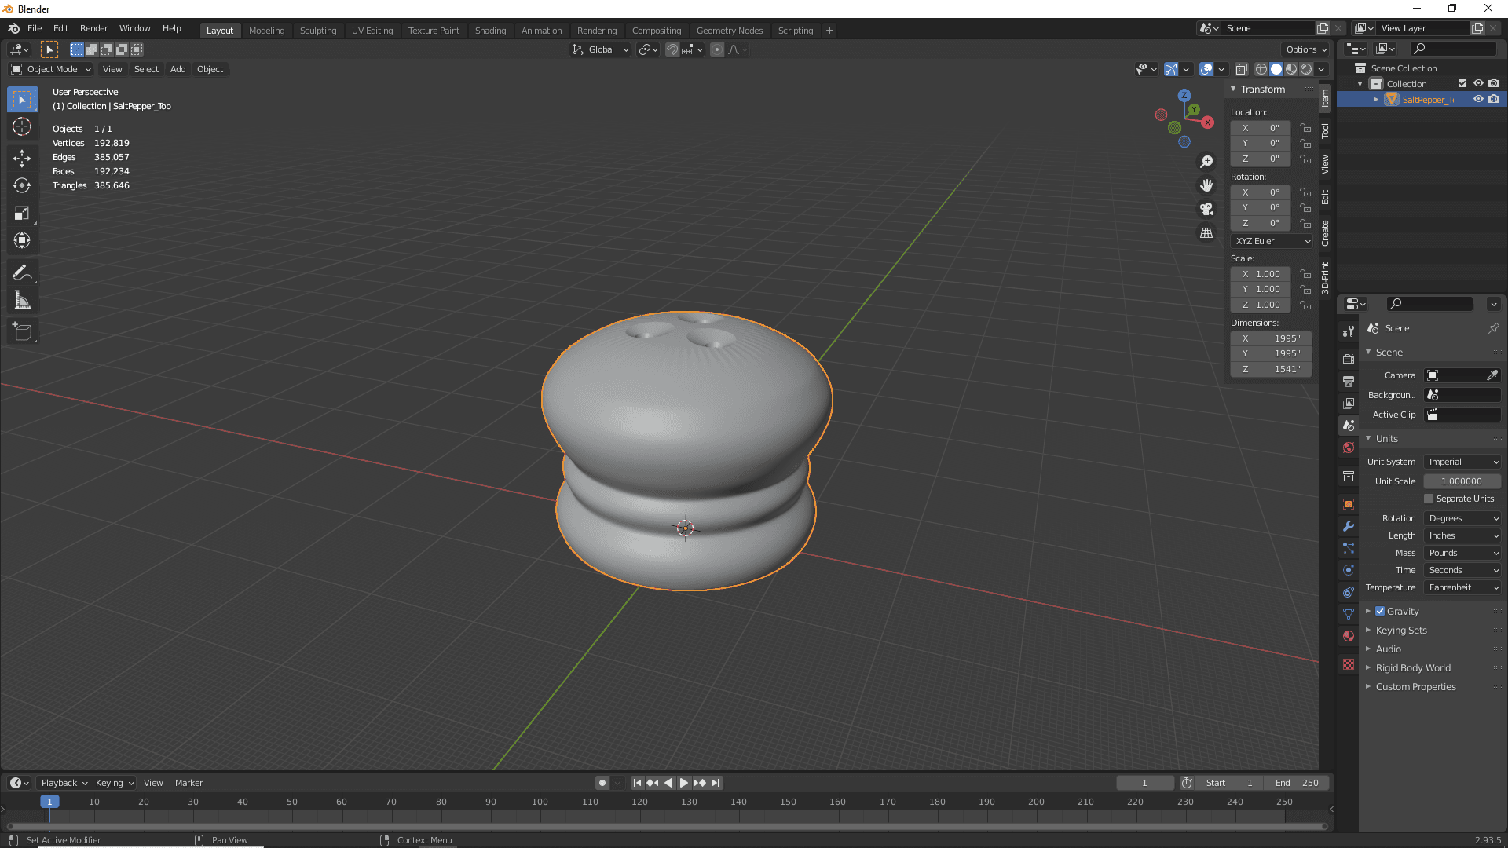Open Temperature Fahrenheit dropdown
Image resolution: width=1508 pixels, height=848 pixels.
pyautogui.click(x=1462, y=587)
